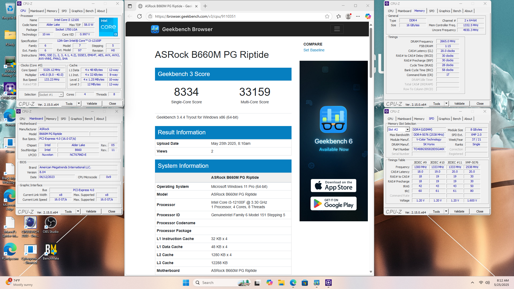Image resolution: width=514 pixels, height=289 pixels.
Task: Open File Explorer from the taskbar
Action: point(281,283)
